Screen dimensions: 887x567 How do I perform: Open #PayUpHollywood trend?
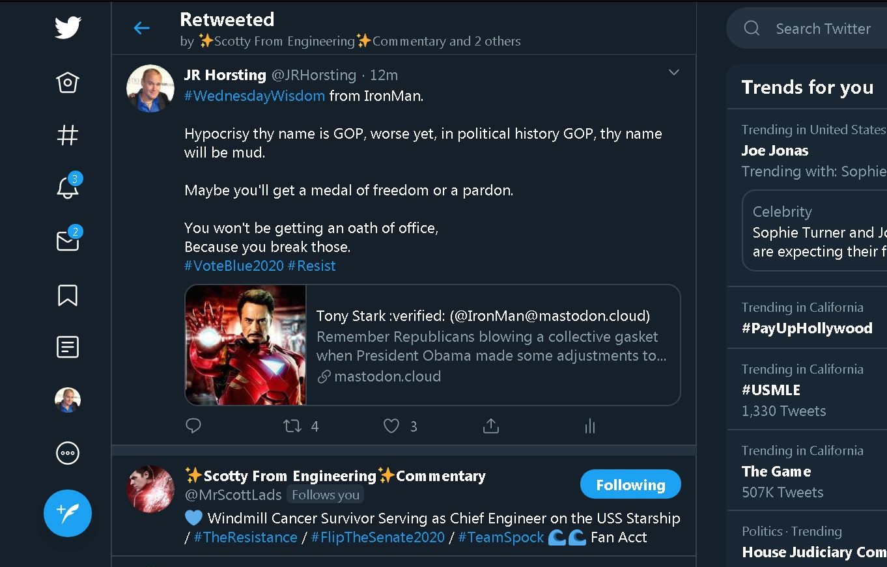click(x=807, y=328)
